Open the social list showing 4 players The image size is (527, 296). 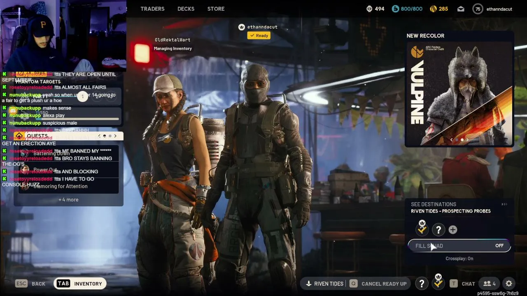(x=490, y=284)
